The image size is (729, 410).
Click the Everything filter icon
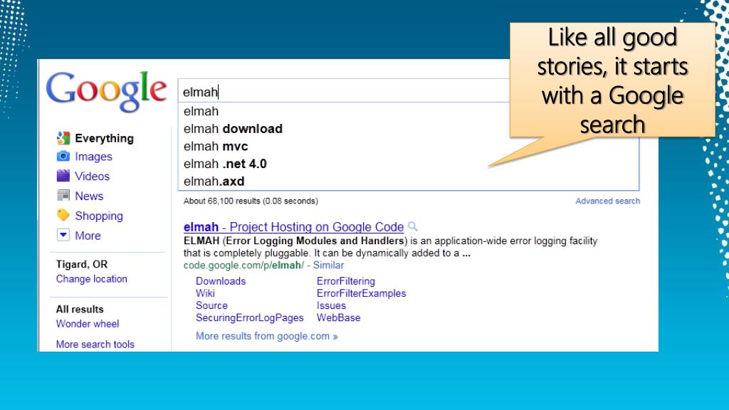pyautogui.click(x=63, y=138)
